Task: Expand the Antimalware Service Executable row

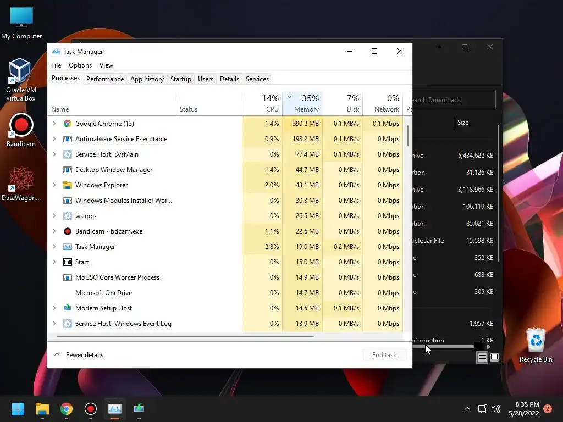Action: click(x=54, y=139)
